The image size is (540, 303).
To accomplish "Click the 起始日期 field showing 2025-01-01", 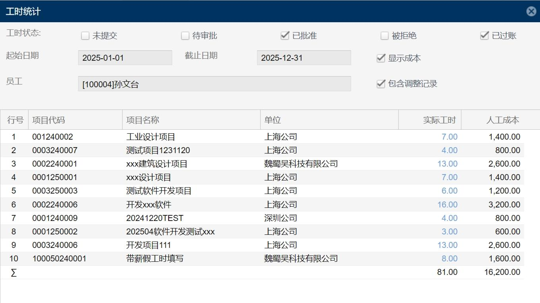I will pos(125,58).
